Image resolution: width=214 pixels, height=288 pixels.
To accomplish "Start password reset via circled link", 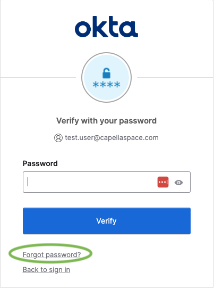I will (x=52, y=254).
